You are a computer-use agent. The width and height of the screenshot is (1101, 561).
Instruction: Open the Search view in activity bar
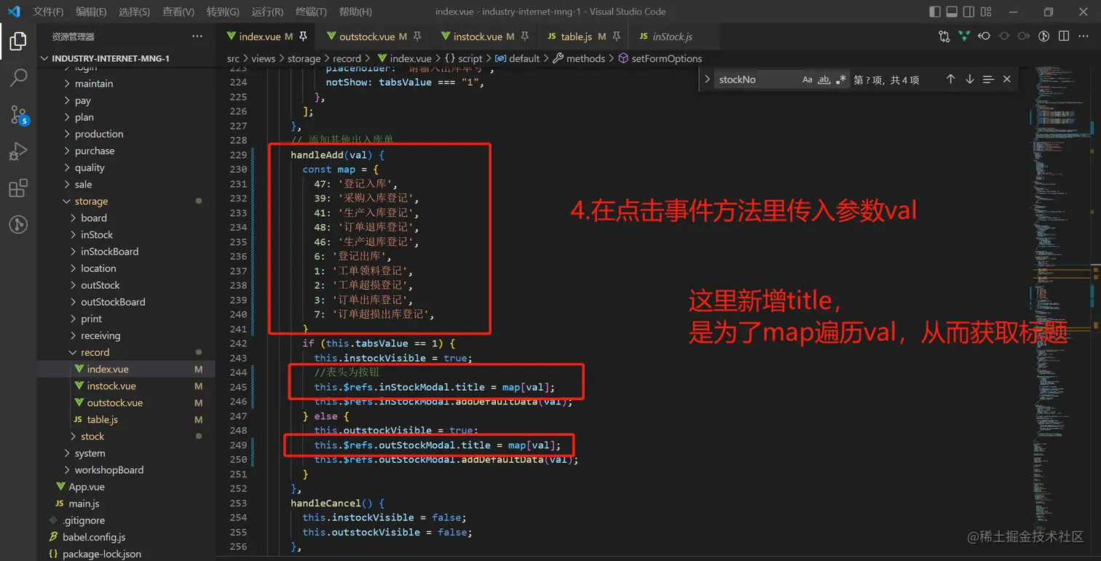(18, 78)
